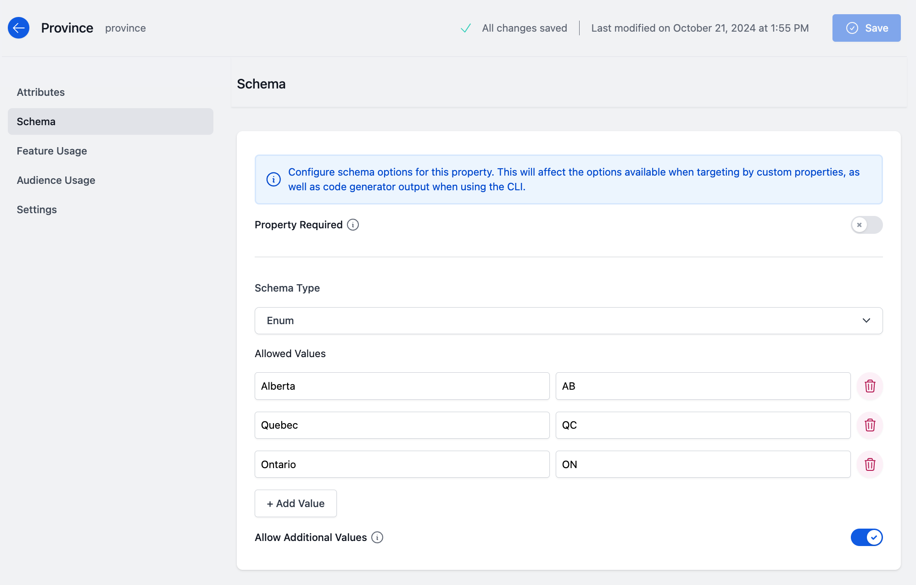
Task: Delete the Quebec allowed value
Action: (x=870, y=425)
